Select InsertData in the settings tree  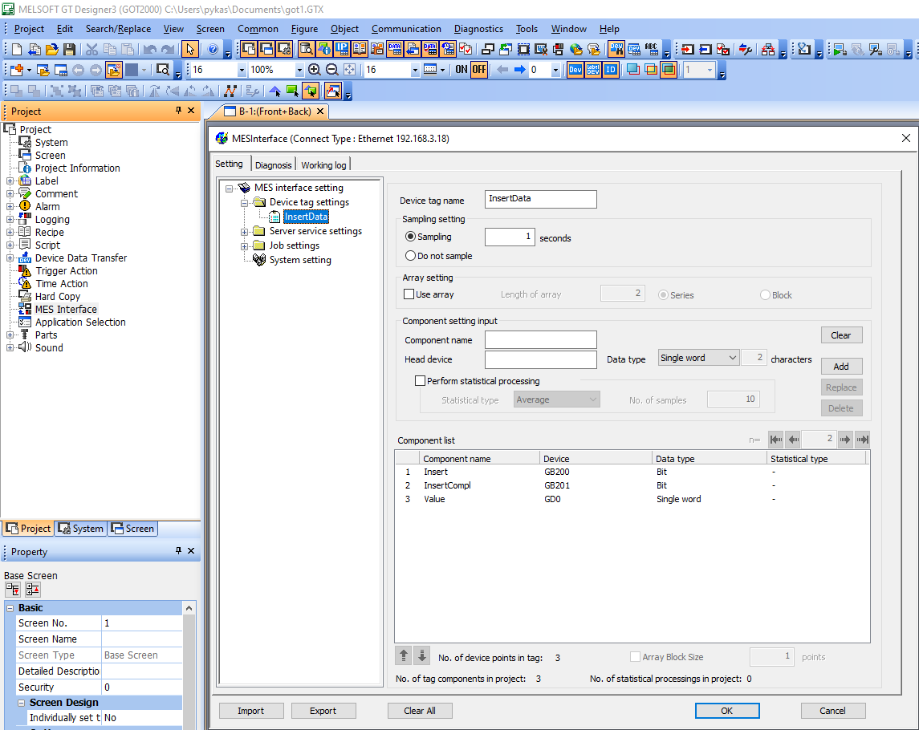coord(306,217)
